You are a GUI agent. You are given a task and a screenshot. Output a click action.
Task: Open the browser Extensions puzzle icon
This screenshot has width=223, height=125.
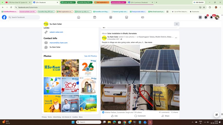point(210,7)
